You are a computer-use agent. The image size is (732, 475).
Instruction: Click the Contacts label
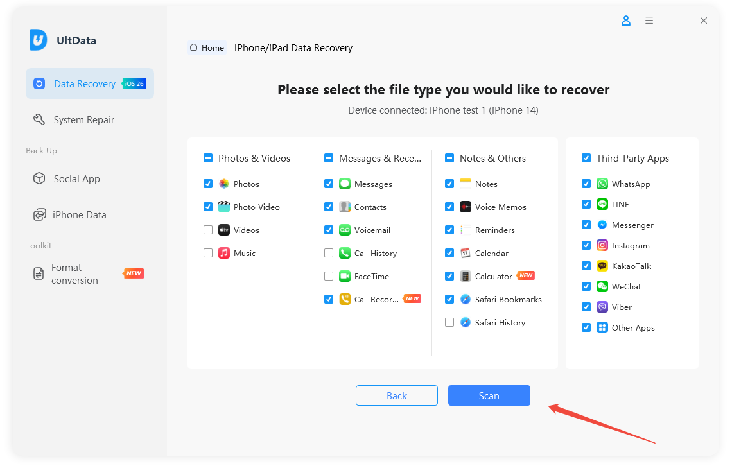coord(370,207)
